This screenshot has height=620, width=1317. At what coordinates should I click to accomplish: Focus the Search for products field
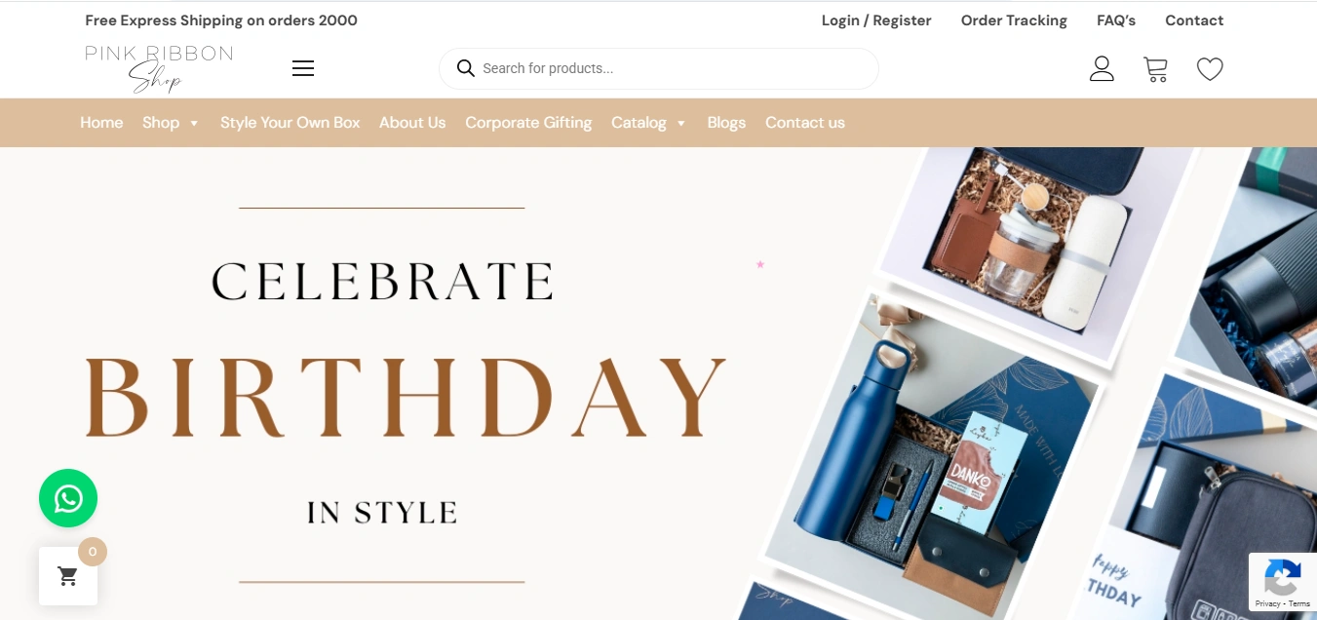tap(673, 68)
